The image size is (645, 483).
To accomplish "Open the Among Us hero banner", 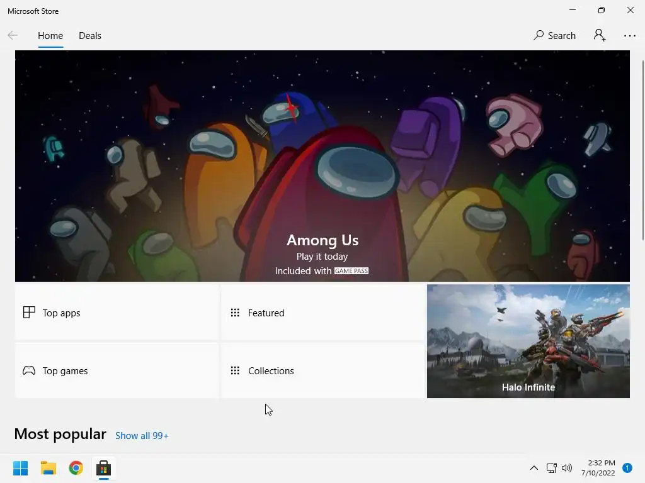I will [x=322, y=166].
